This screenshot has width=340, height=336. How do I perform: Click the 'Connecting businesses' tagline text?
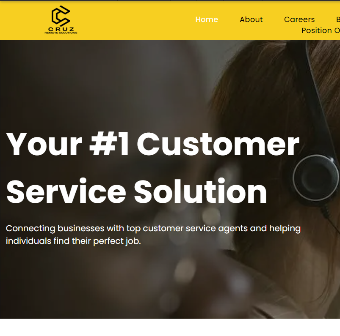[153, 229]
